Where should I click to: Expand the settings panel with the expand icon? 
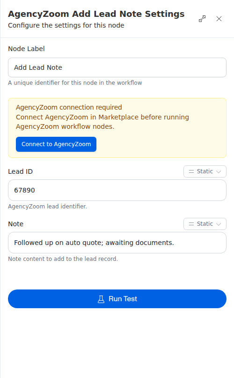tap(202, 19)
